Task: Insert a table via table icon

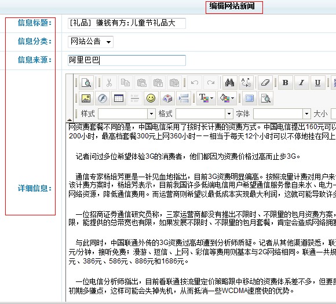Action: click(119, 98)
